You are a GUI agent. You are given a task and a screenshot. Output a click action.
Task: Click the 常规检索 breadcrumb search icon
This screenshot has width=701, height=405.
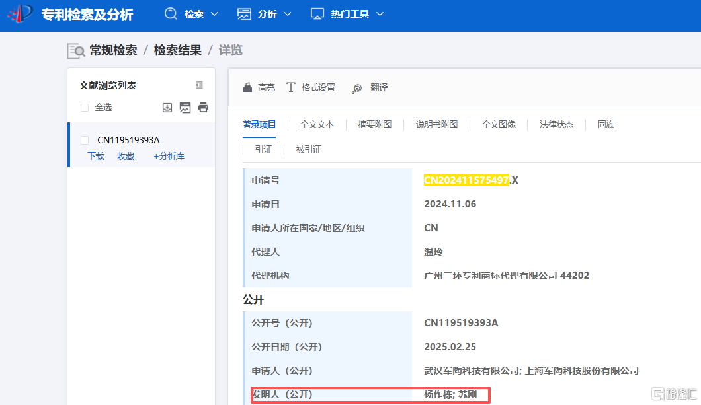tap(75, 51)
